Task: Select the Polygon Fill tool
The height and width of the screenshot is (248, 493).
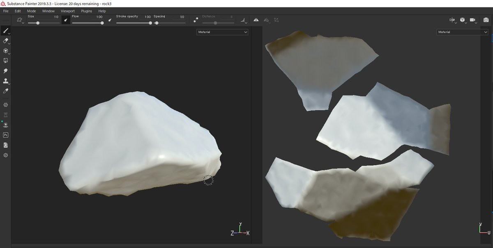Action: (x=5, y=61)
